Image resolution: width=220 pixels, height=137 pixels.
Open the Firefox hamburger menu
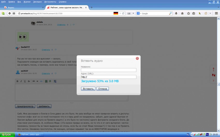point(216,13)
